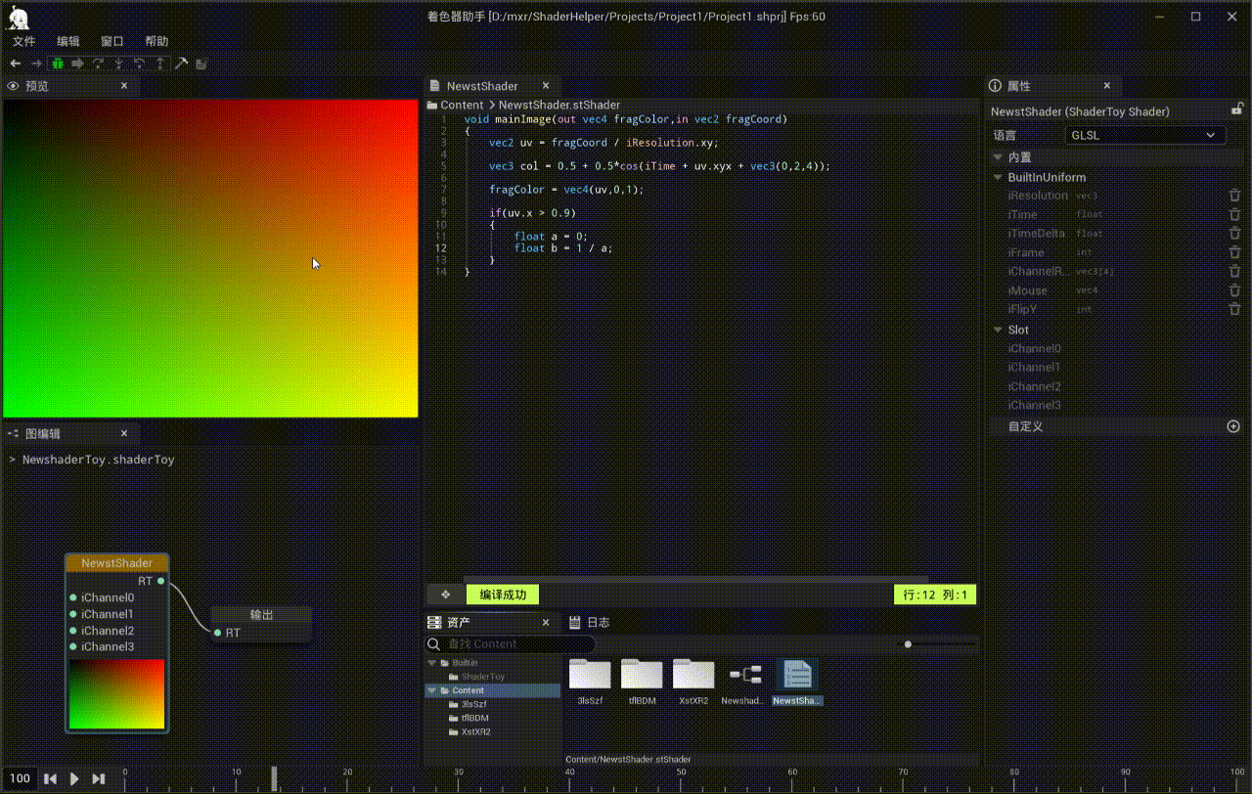Close the 预览 panel tab
Image resolution: width=1252 pixels, height=794 pixels.
pyautogui.click(x=124, y=86)
